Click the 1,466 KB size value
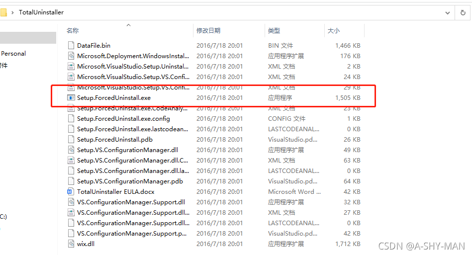The width and height of the screenshot is (472, 255). pyautogui.click(x=348, y=45)
